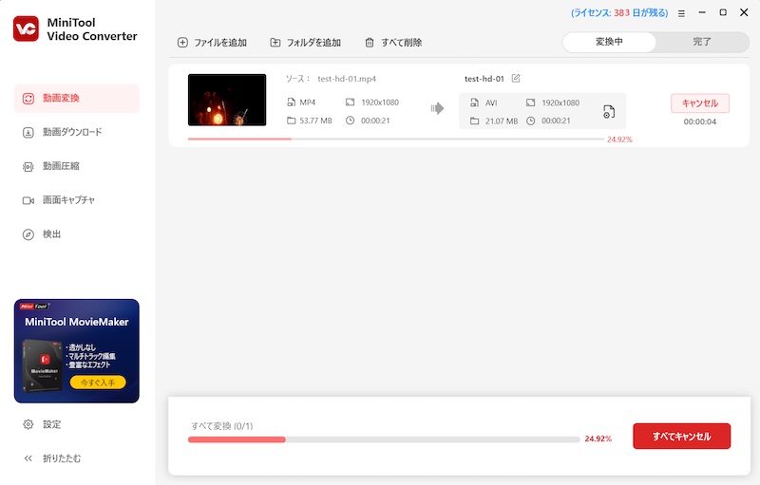The height and width of the screenshot is (485, 760).
Task: Click the 画面キャプチャ camera icon
Action: (x=28, y=200)
